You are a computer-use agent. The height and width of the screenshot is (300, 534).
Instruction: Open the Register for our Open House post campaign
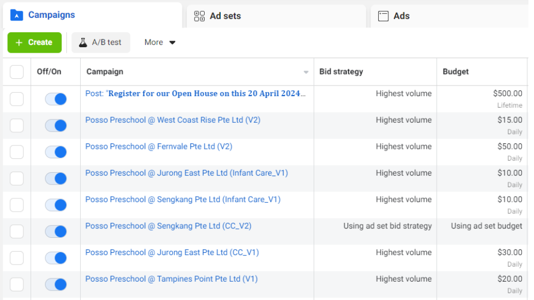click(195, 93)
